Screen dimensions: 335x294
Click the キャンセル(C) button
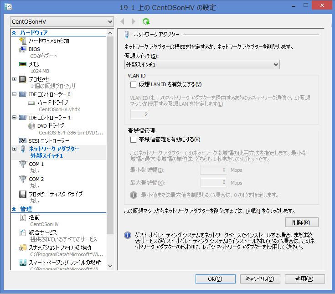point(260,279)
